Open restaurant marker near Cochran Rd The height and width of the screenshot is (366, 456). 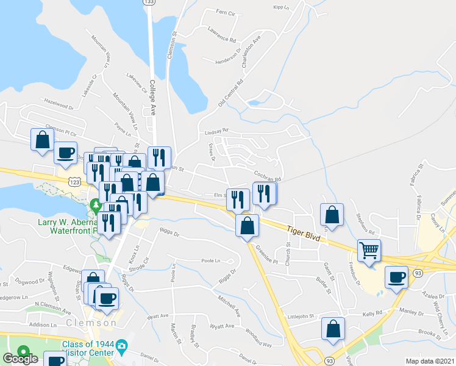265,195
